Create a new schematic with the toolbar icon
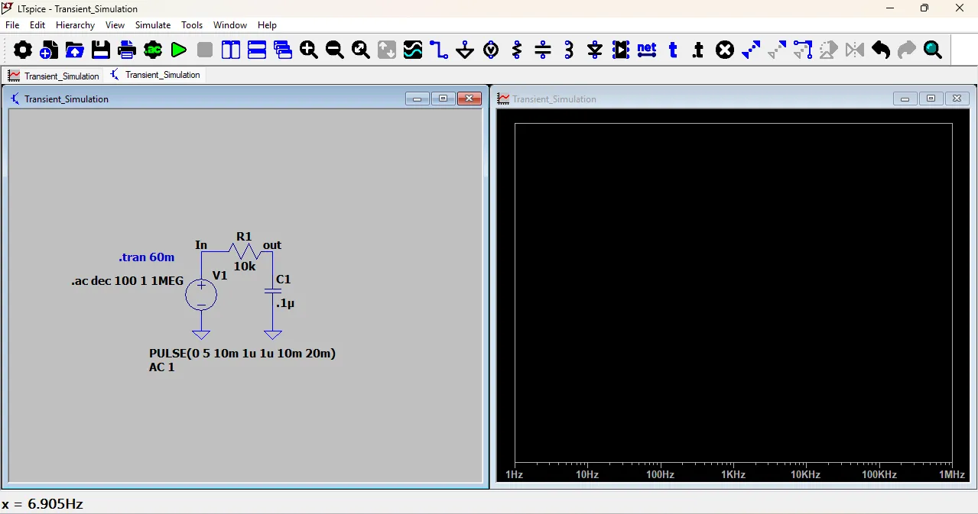Viewport: 978px width, 514px height. [x=49, y=50]
